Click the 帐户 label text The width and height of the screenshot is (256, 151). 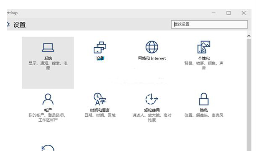tap(48, 110)
